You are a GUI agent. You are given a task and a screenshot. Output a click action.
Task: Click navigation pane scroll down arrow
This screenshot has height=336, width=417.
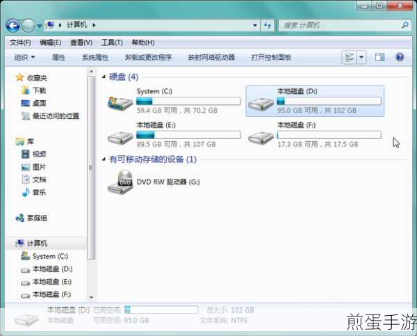91,297
